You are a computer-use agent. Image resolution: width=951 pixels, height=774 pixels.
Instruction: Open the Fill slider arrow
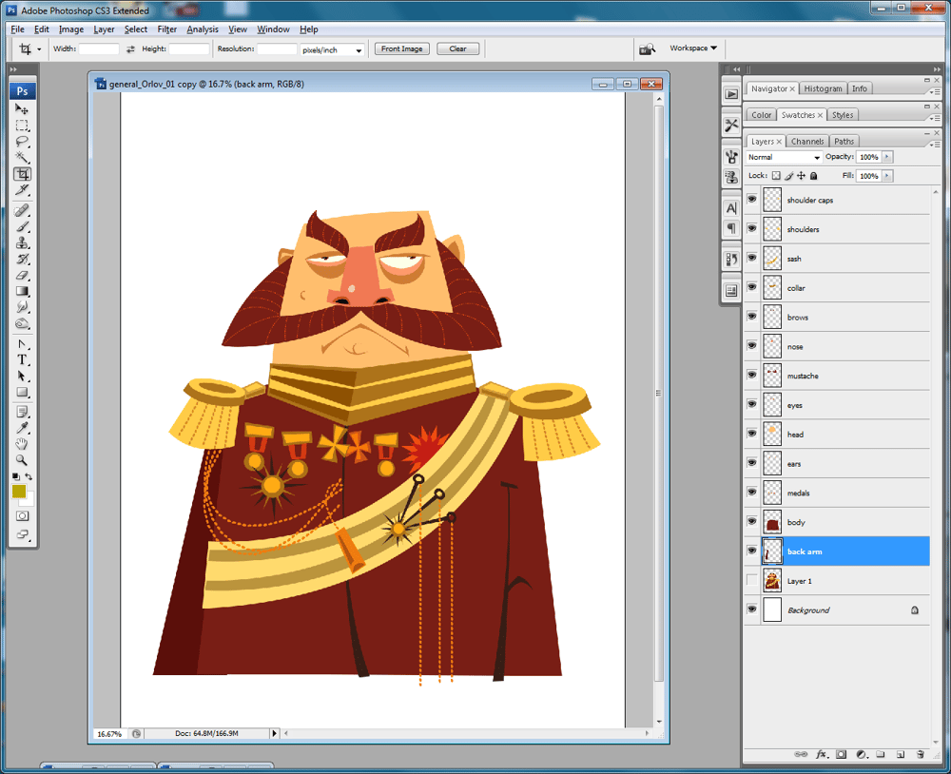tap(886, 176)
